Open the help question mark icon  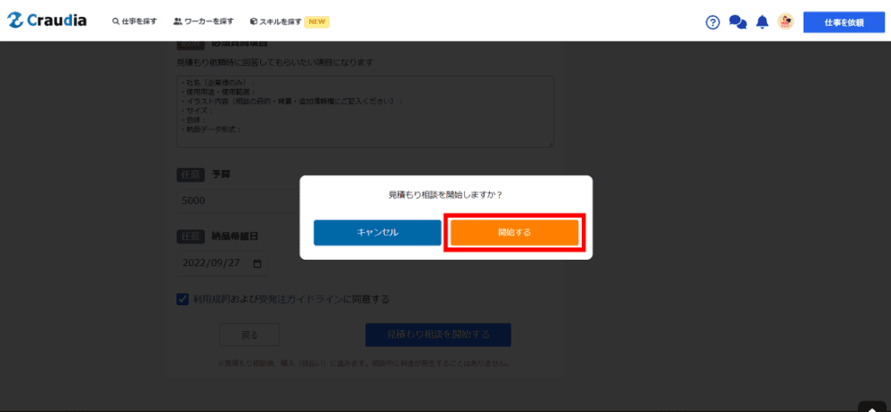point(712,22)
